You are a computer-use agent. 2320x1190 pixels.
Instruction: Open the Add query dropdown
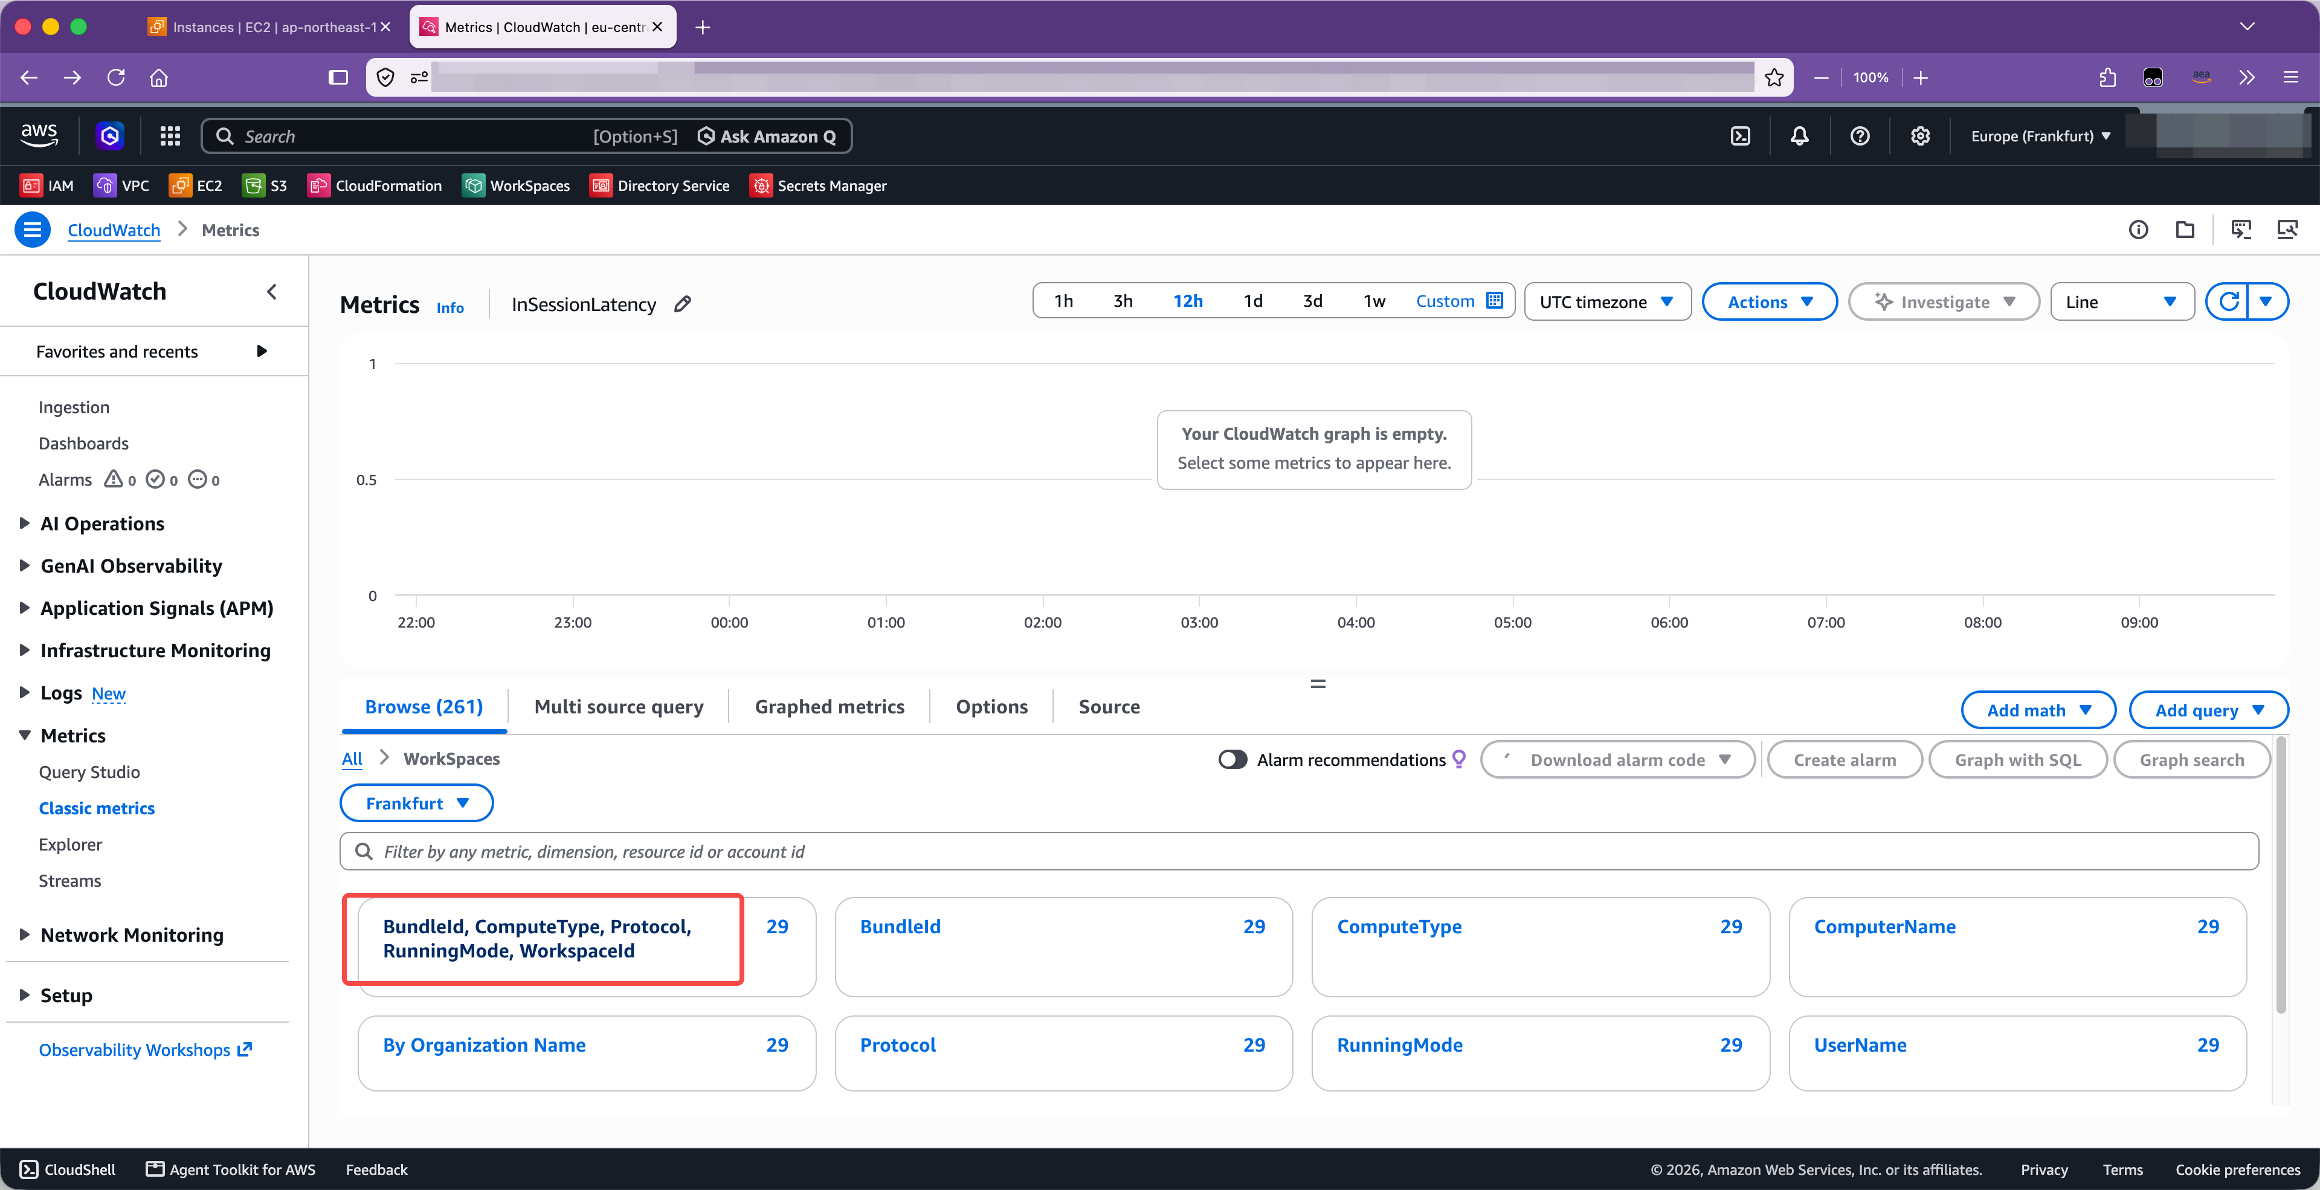tap(2208, 710)
